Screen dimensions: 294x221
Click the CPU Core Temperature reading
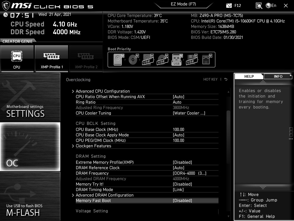click(135, 16)
